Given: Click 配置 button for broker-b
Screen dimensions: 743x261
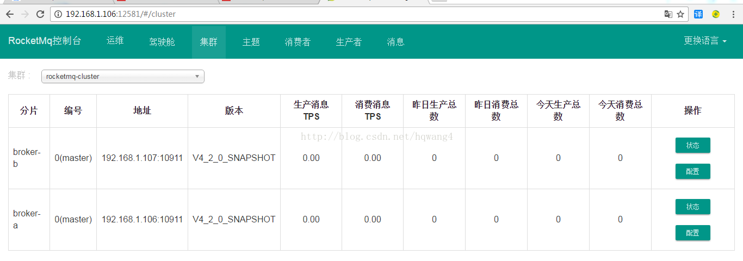Looking at the screenshot, I should pyautogui.click(x=692, y=171).
